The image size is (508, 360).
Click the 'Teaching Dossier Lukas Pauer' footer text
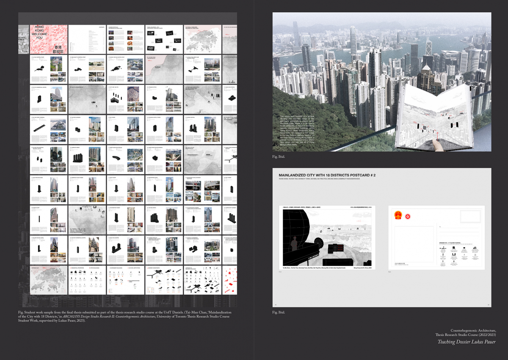pos(466,342)
